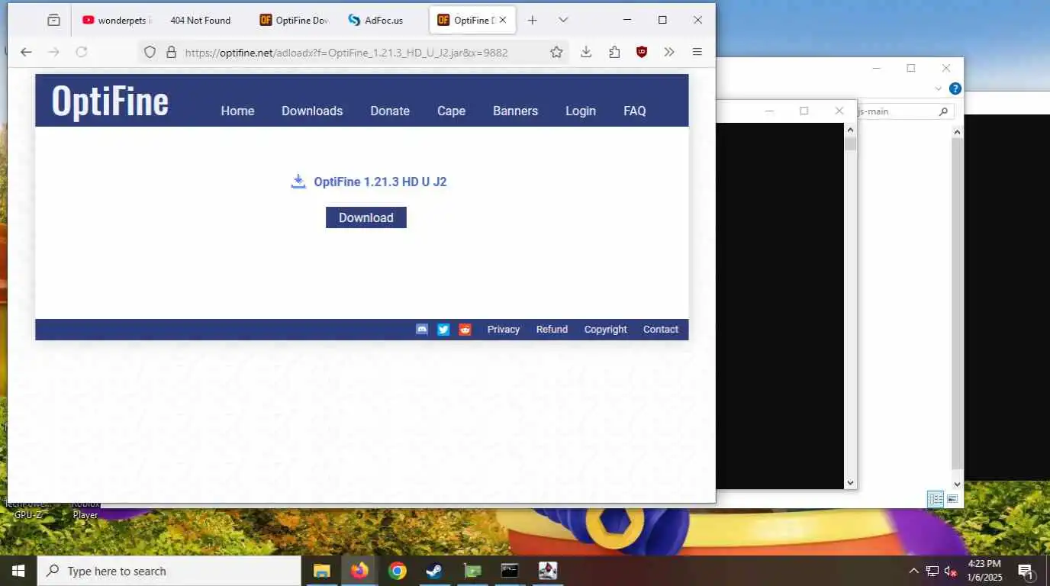1050x586 pixels.
Task: Click the Firefox reload button
Action: [x=82, y=52]
